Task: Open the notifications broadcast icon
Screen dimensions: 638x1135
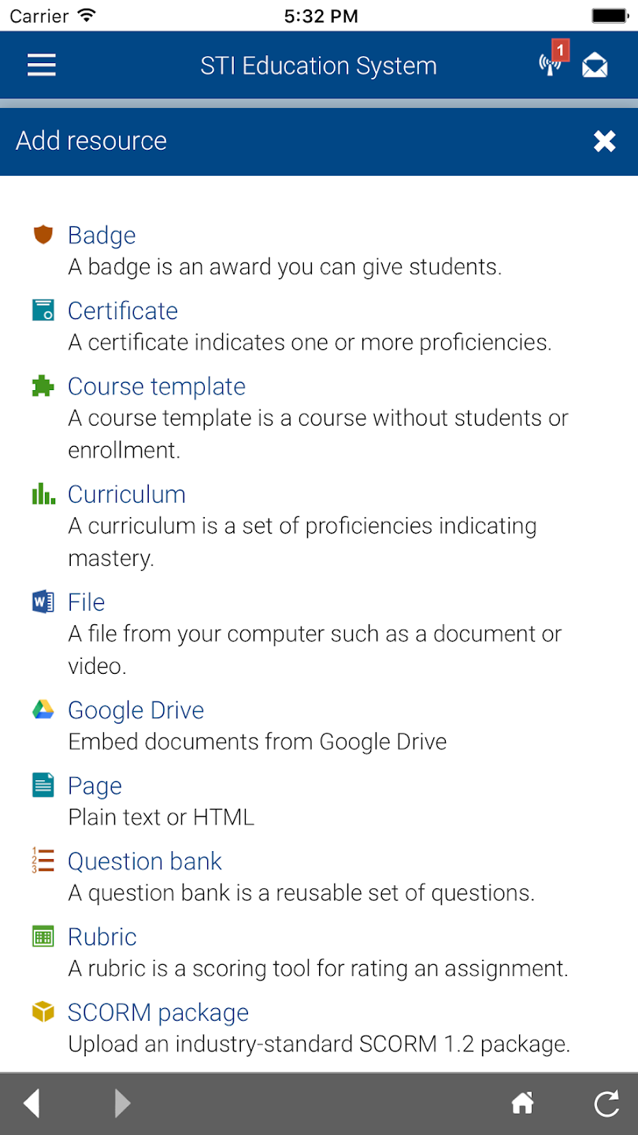Action: 551,64
